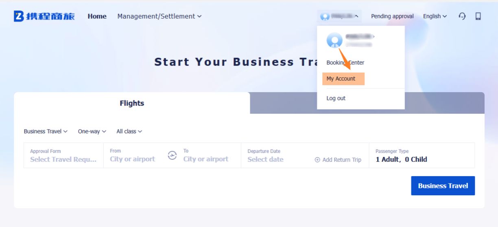
Task: Swap From and To cities icon
Action: tap(173, 155)
